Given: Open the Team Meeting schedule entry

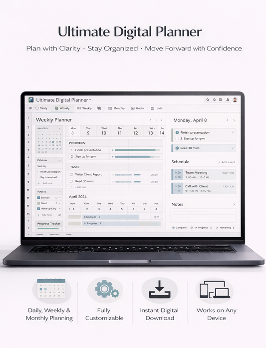Looking at the screenshot, I should (204, 175).
